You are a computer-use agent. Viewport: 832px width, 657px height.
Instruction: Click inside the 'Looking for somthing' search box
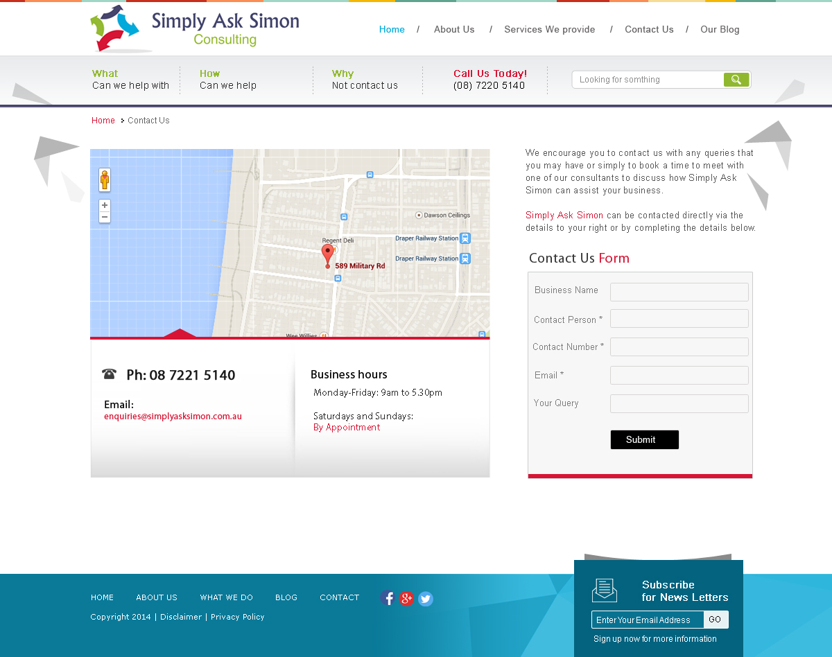click(x=645, y=79)
